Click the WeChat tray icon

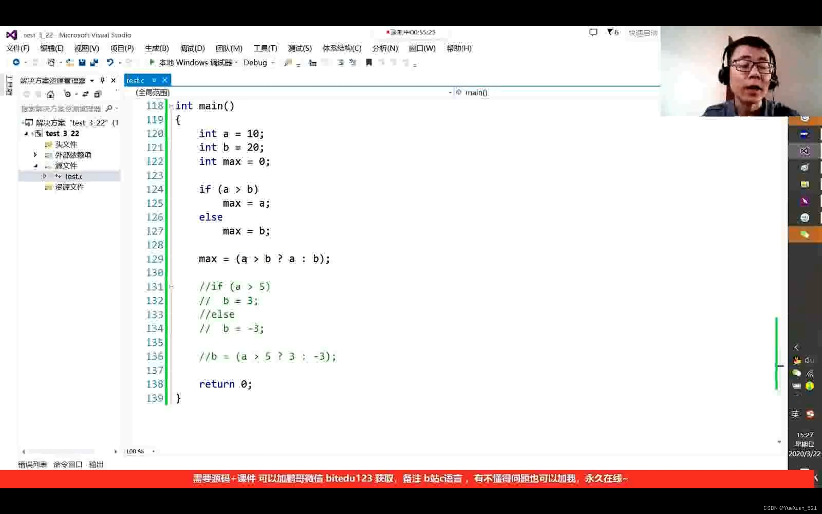coord(797,373)
